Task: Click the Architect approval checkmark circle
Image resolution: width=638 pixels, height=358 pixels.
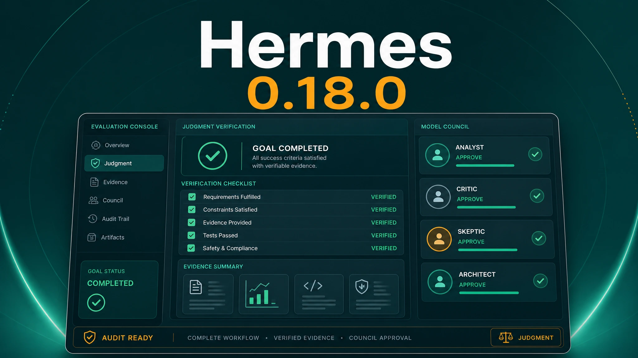Action: (540, 281)
